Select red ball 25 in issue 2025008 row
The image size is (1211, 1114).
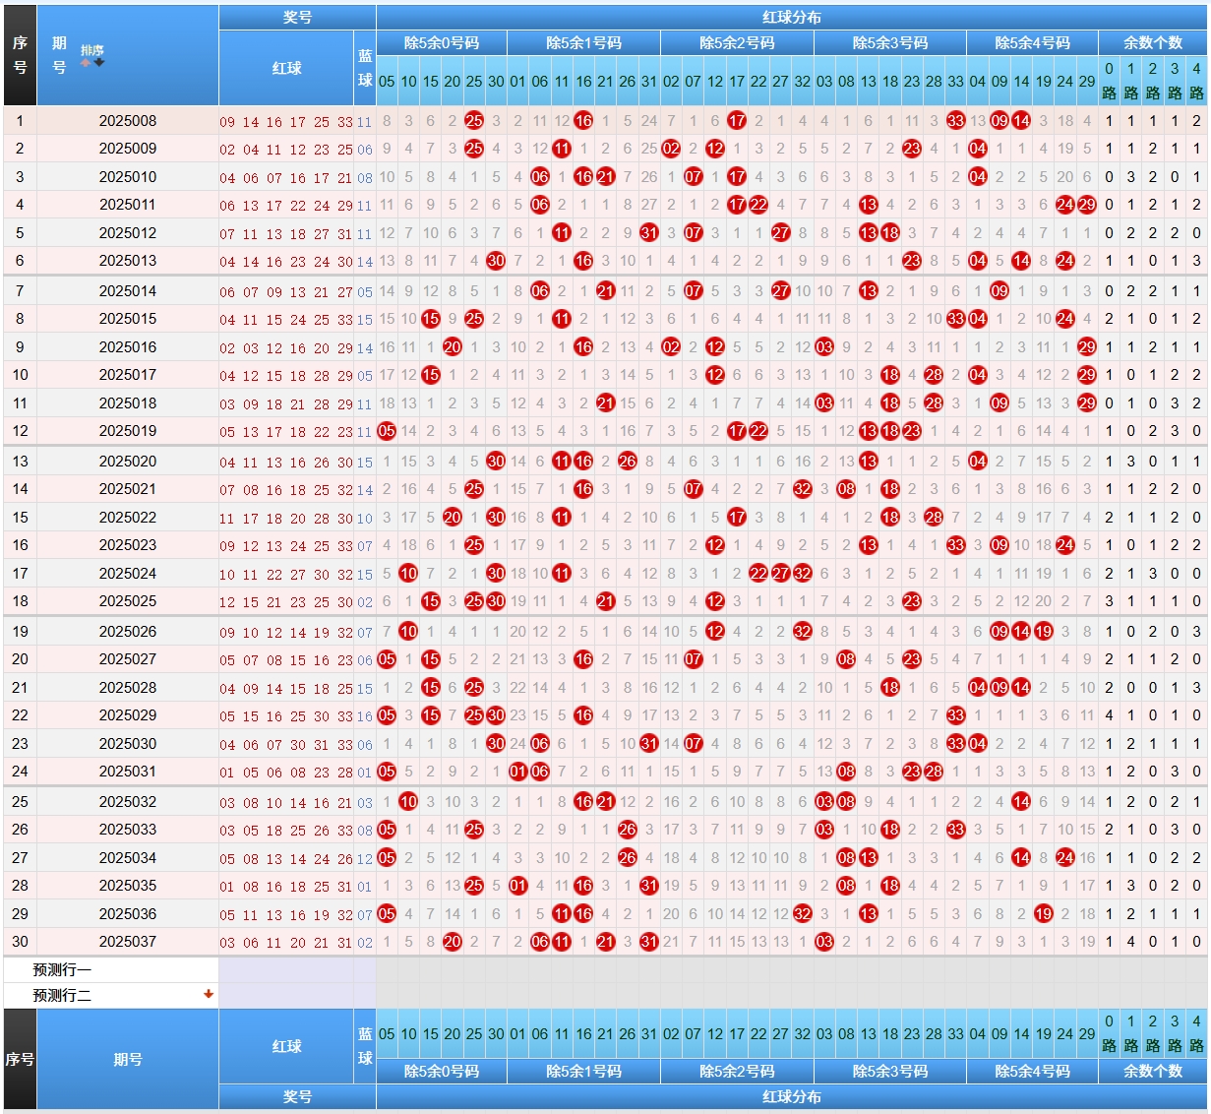coord(474,121)
